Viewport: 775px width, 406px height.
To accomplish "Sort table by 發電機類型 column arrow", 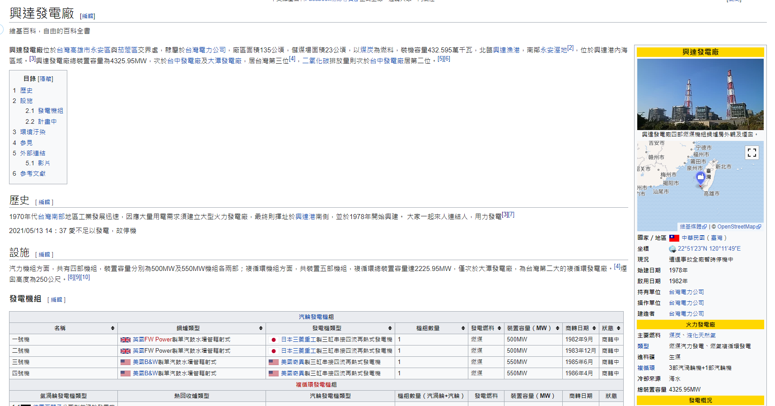I will 390,328.
